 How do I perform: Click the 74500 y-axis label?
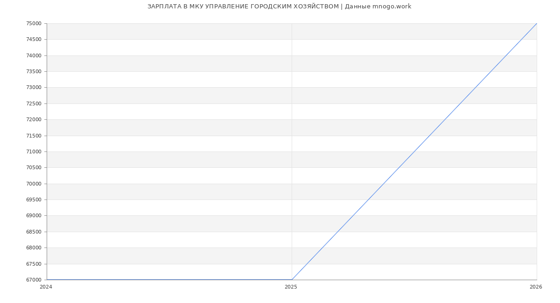coord(34,39)
